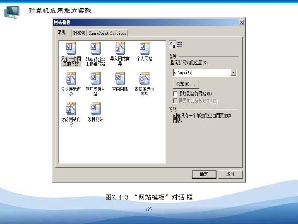Open the 常规 tab
298x224 pixels.
coord(62,32)
